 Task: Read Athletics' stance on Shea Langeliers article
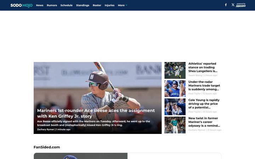click(203, 67)
